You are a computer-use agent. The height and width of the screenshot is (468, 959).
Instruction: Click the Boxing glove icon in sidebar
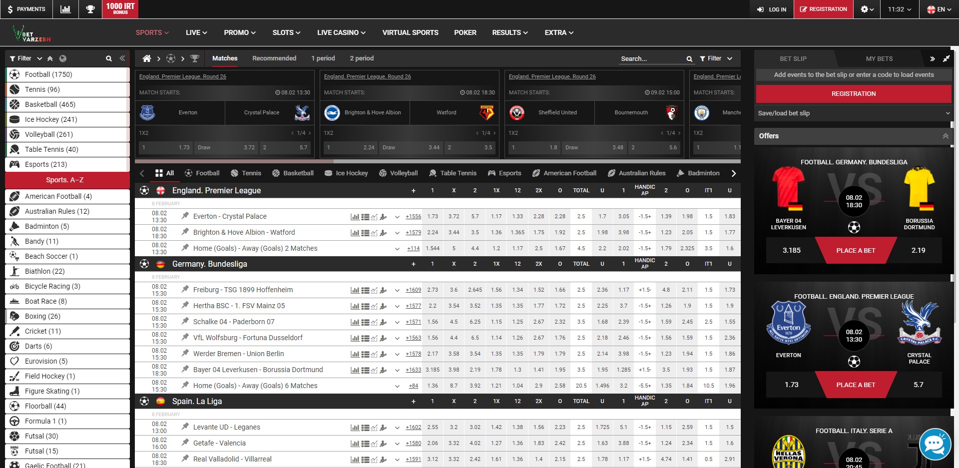pyautogui.click(x=15, y=316)
